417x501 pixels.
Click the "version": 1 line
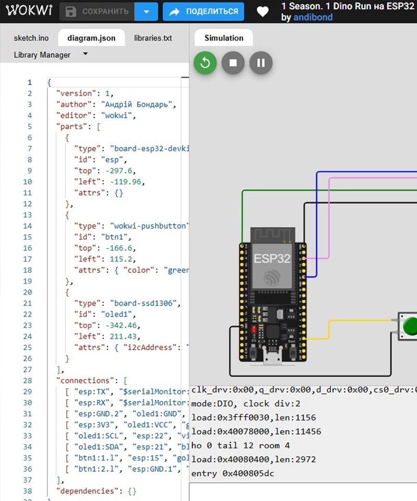(84, 93)
